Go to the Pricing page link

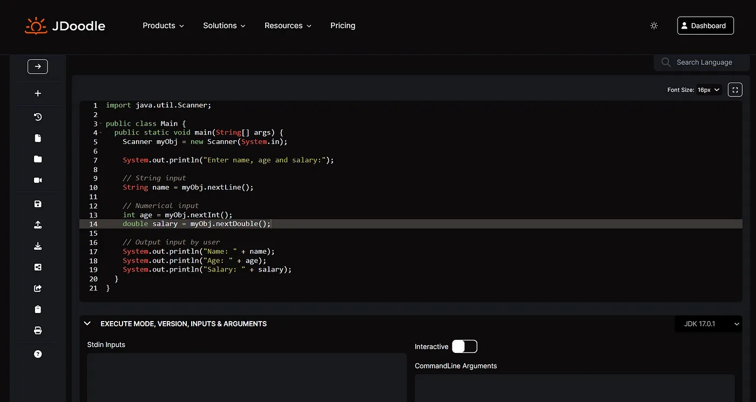point(343,26)
